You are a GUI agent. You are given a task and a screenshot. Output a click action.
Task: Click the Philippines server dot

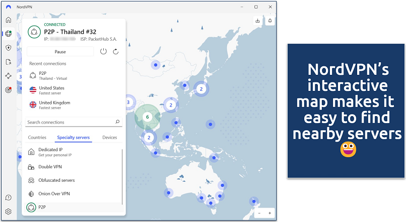176,123
